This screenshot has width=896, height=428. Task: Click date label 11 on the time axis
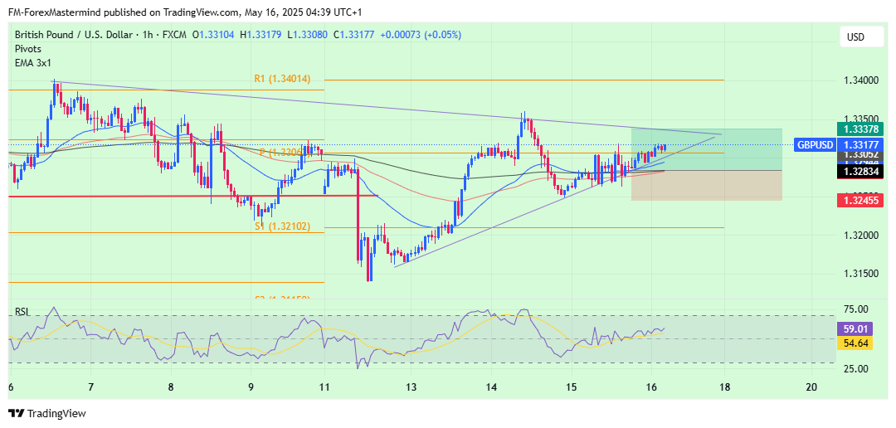coord(324,387)
